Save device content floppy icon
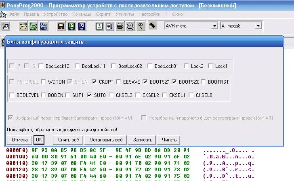This screenshot has height=181, width=294. click(61, 26)
